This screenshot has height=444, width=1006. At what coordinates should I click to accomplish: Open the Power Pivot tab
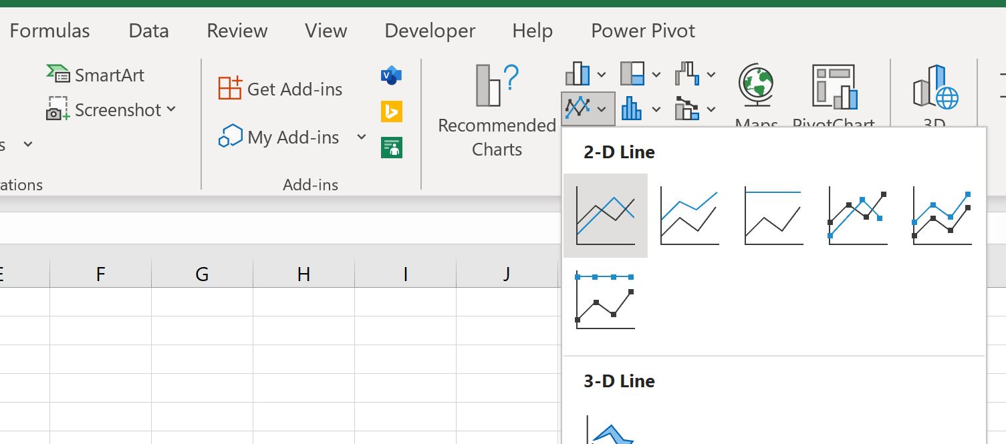pyautogui.click(x=642, y=31)
